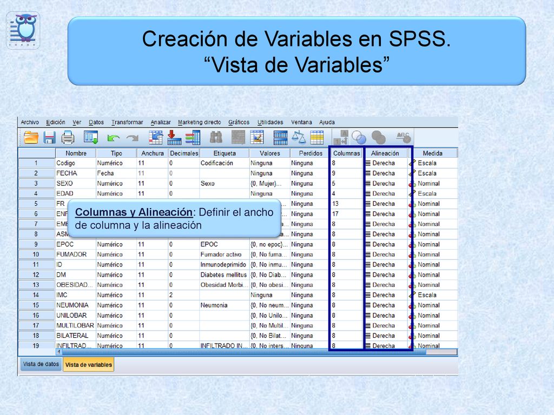Click the Print icon in toolbar
The width and height of the screenshot is (554, 415).
click(68, 137)
